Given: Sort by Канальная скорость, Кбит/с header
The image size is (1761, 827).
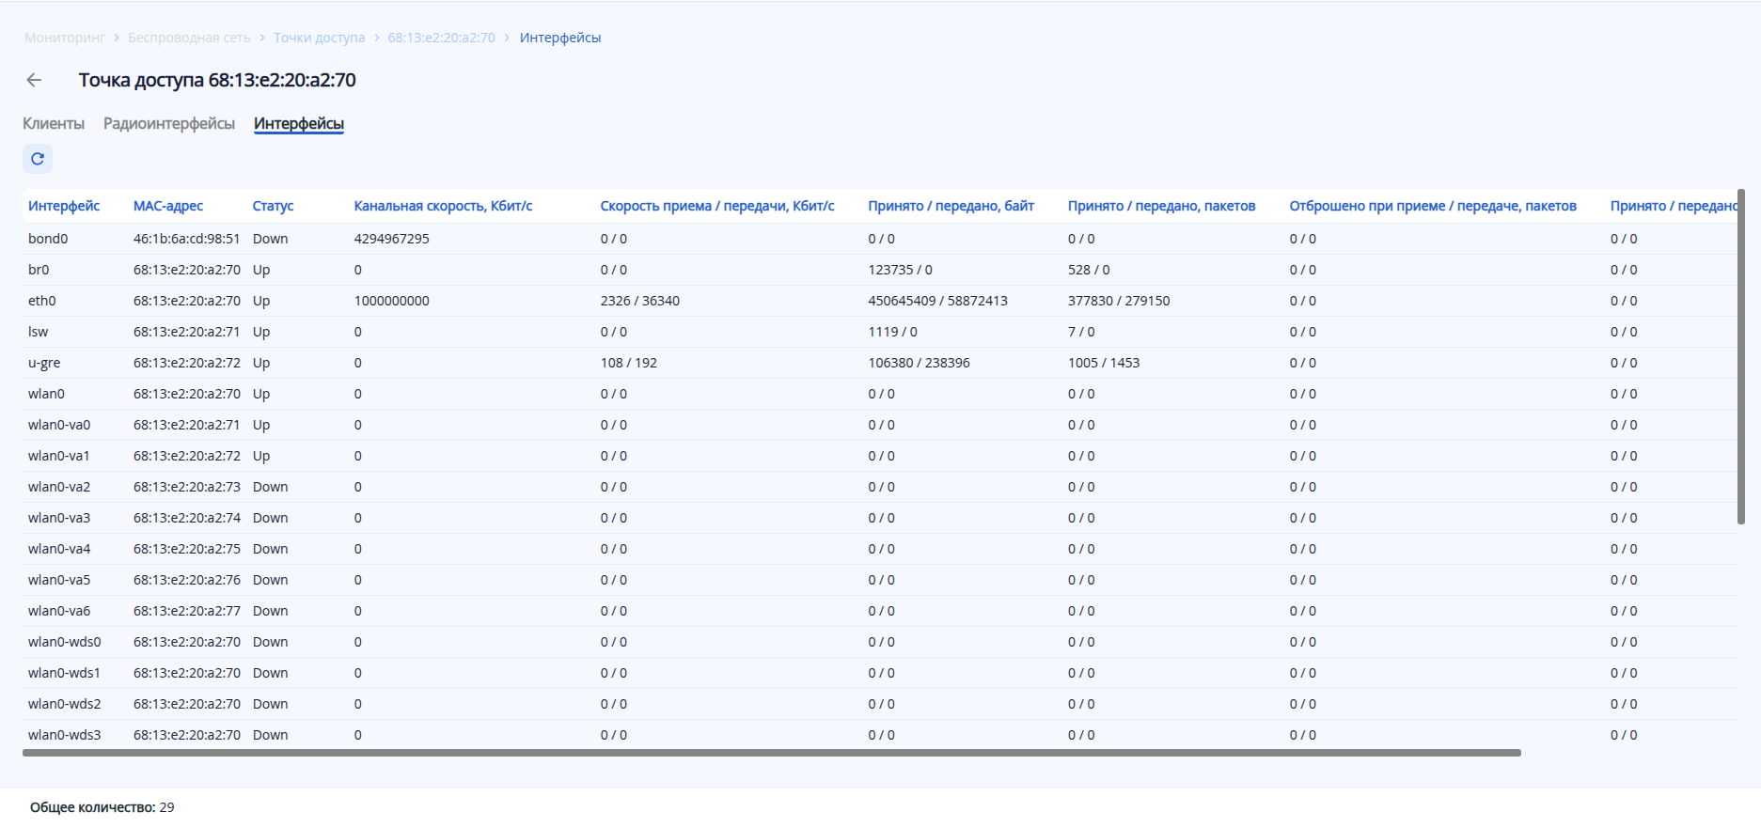Looking at the screenshot, I should [443, 206].
